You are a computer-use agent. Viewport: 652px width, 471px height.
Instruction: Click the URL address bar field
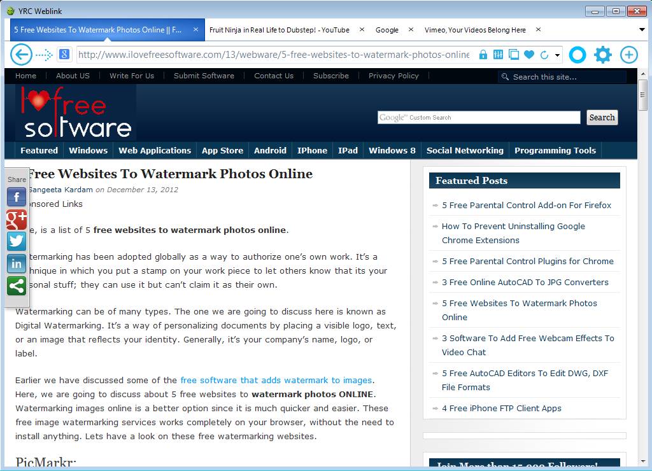(x=274, y=55)
